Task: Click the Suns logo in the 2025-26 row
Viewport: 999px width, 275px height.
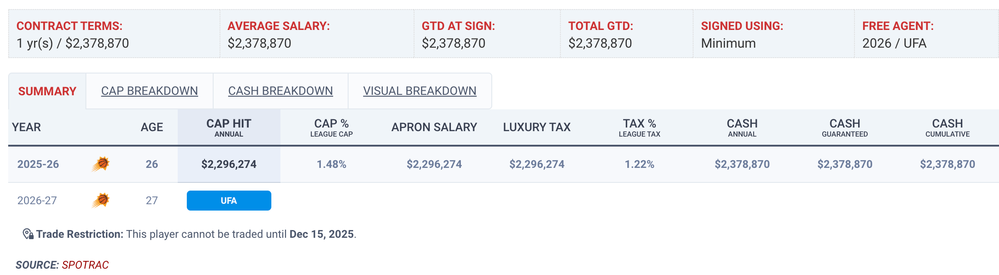Action: 101,164
